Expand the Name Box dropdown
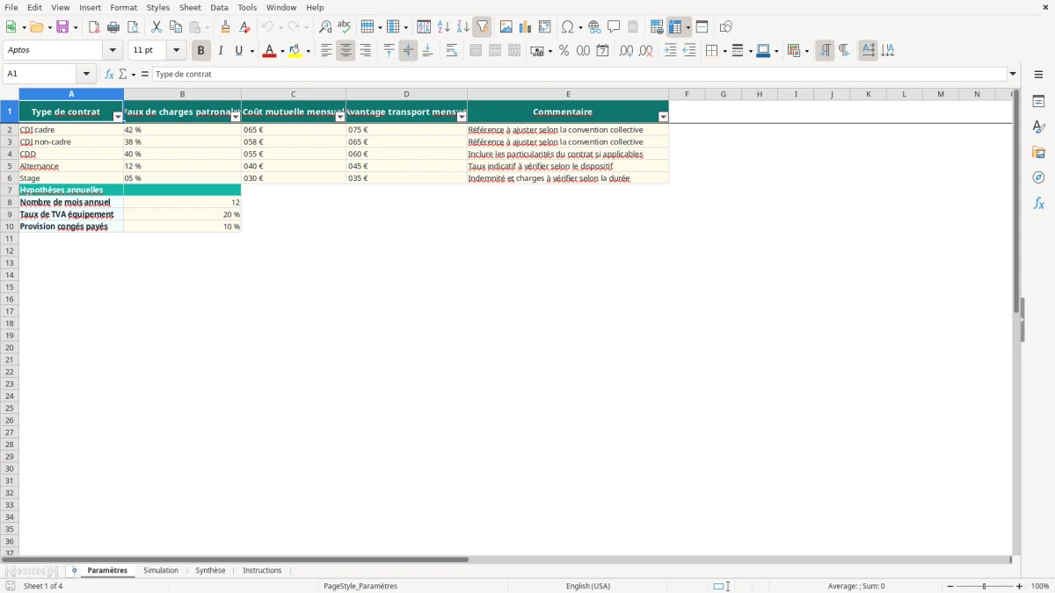The image size is (1055, 593). 86,75
